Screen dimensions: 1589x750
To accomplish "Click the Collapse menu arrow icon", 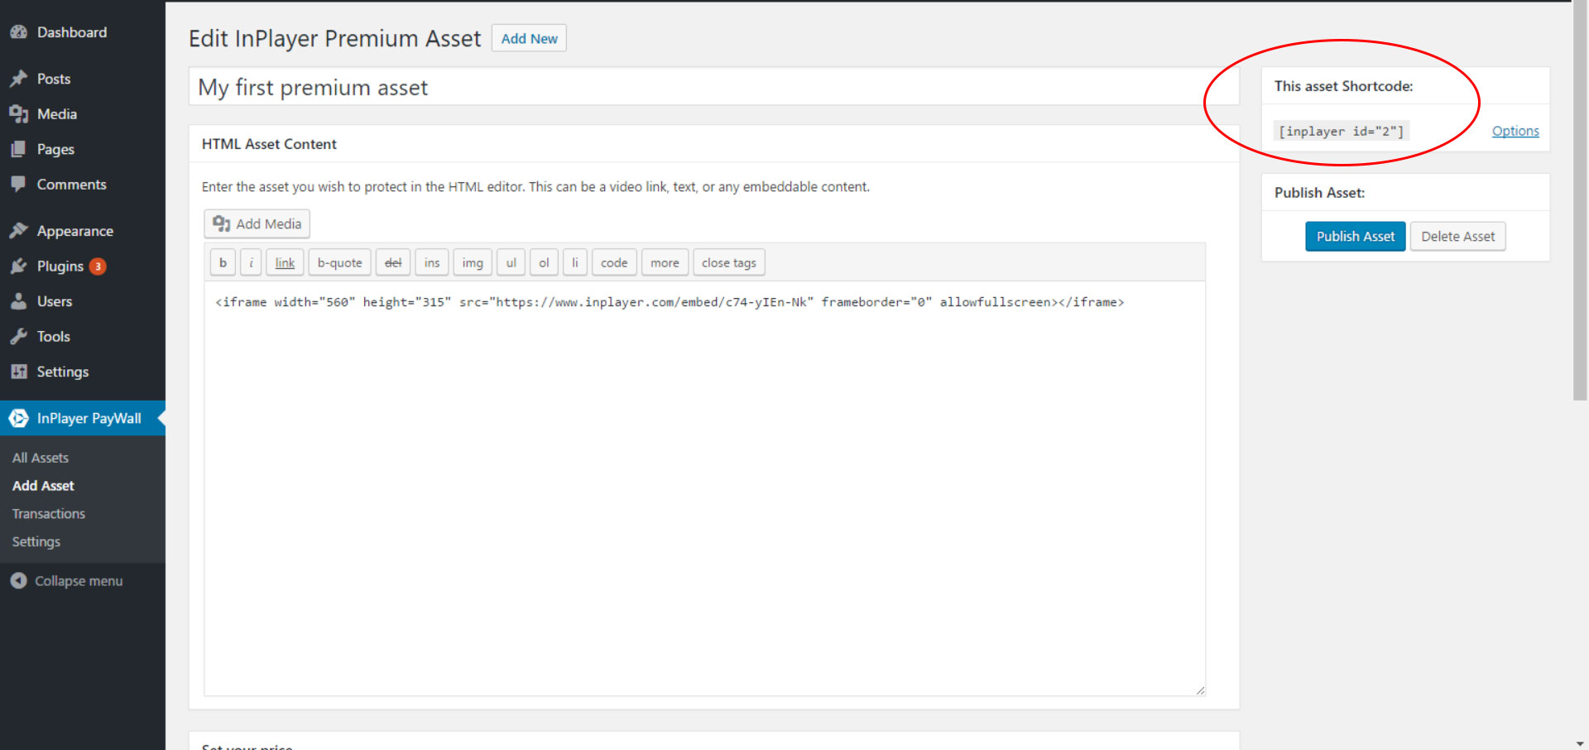I will [x=18, y=581].
